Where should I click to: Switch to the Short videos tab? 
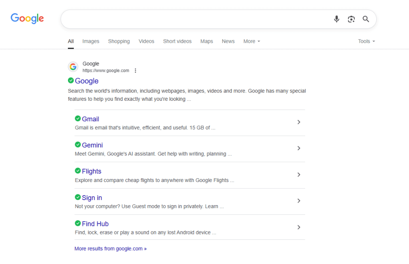(x=177, y=41)
